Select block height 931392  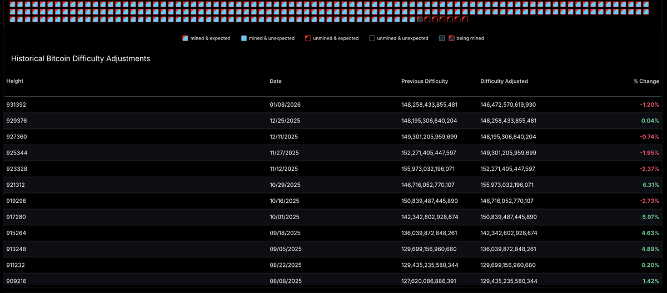[x=16, y=105]
